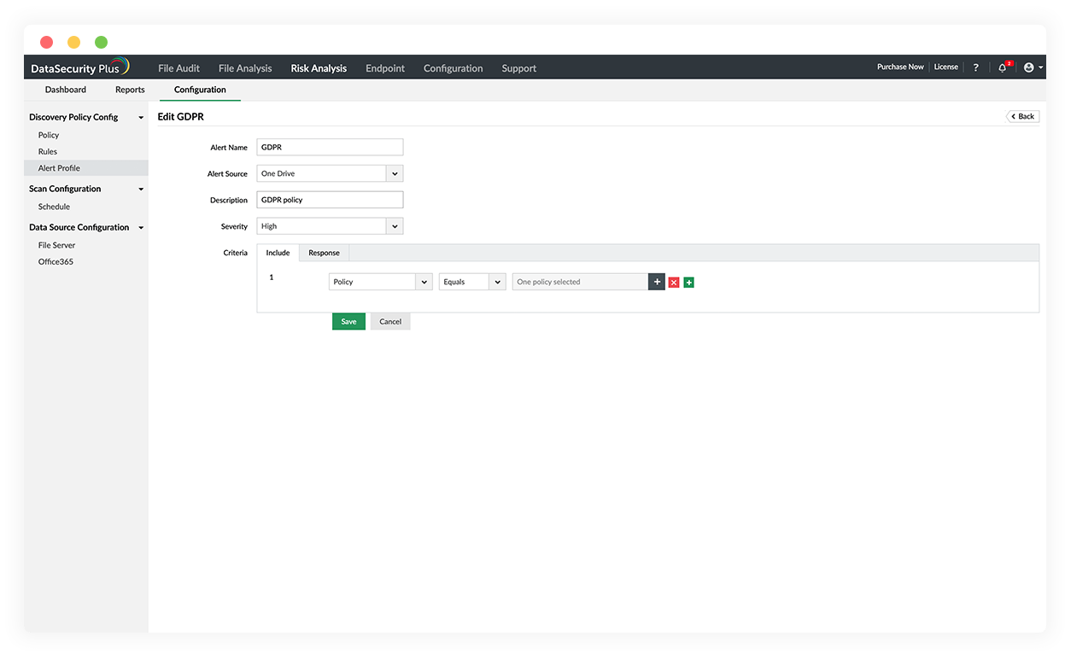Viewport: 1071px width, 654px height.
Task: Click criteria row number 1
Action: tap(272, 277)
